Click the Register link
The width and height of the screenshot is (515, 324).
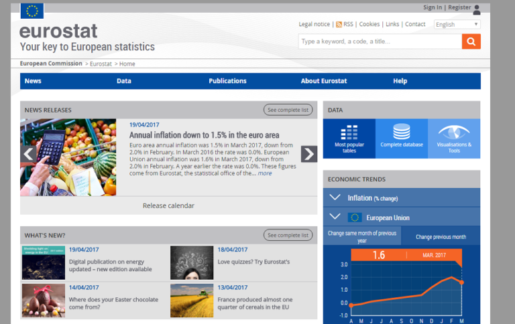coord(459,7)
